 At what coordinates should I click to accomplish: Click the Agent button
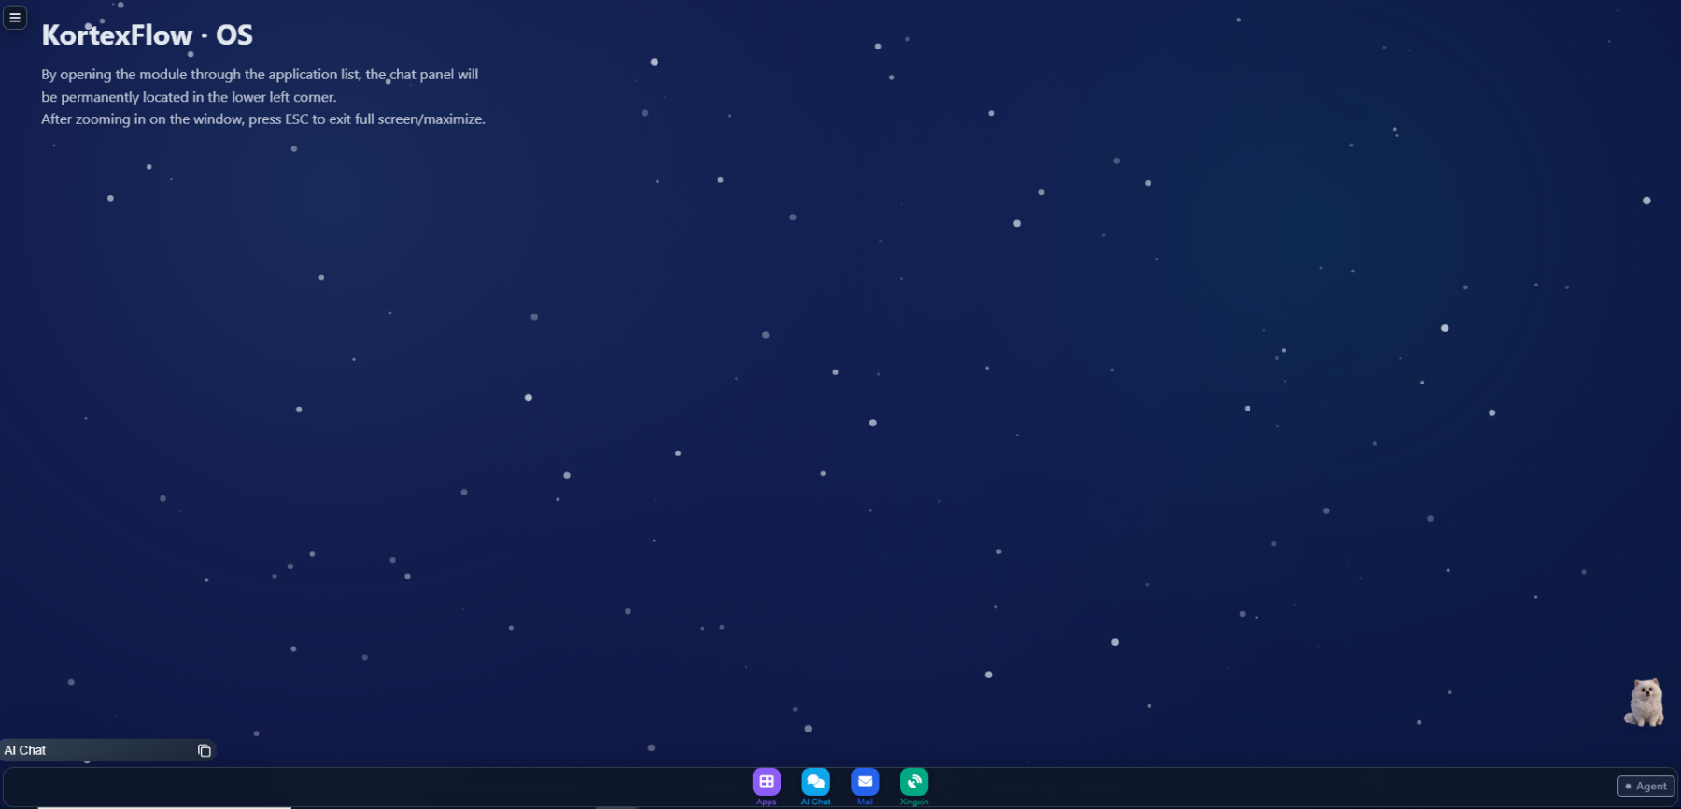[x=1646, y=786]
